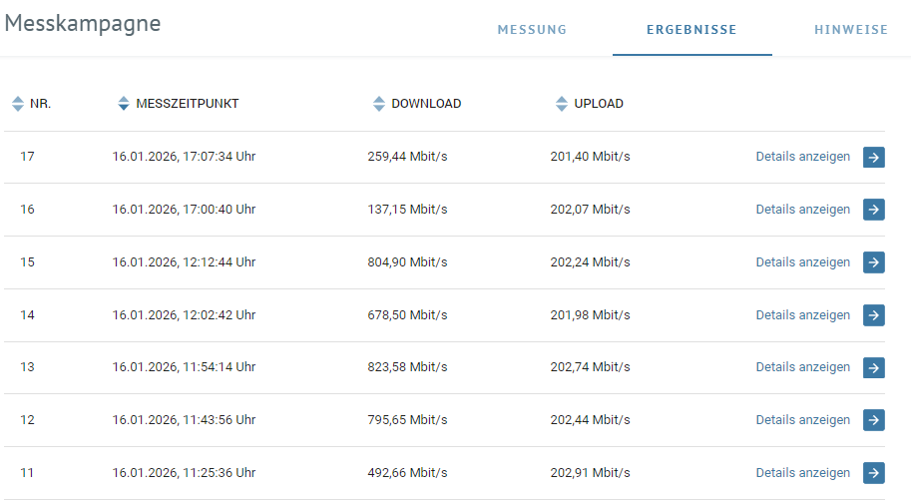Image resolution: width=911 pixels, height=500 pixels.
Task: Click Details anzeigen for 137,15 Mbit/s row
Action: (803, 210)
